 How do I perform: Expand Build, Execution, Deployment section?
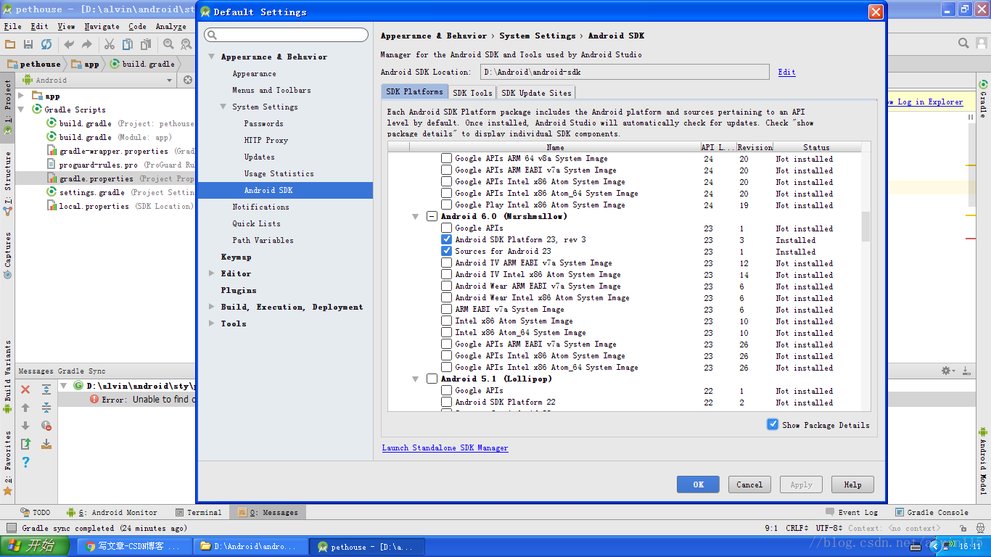pyautogui.click(x=212, y=307)
